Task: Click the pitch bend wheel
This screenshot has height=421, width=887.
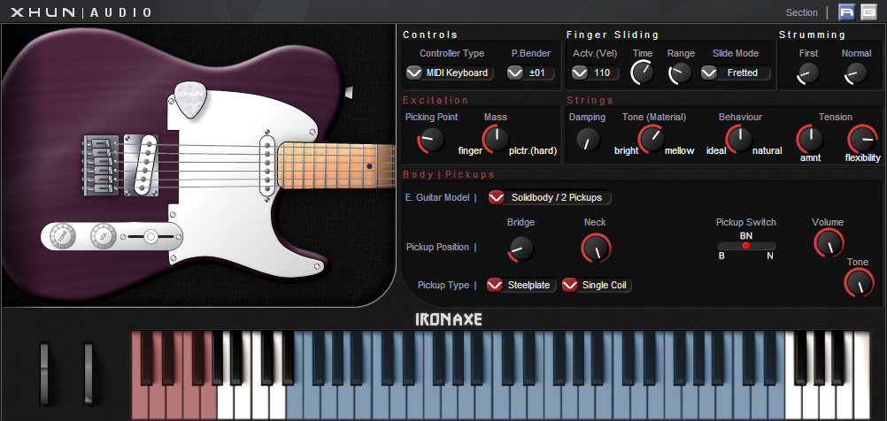Action: 45,373
